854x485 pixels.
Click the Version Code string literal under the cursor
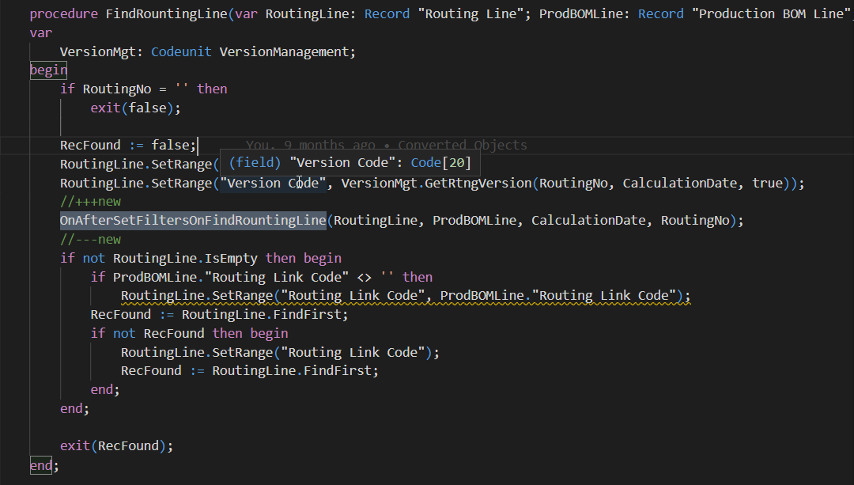point(273,182)
